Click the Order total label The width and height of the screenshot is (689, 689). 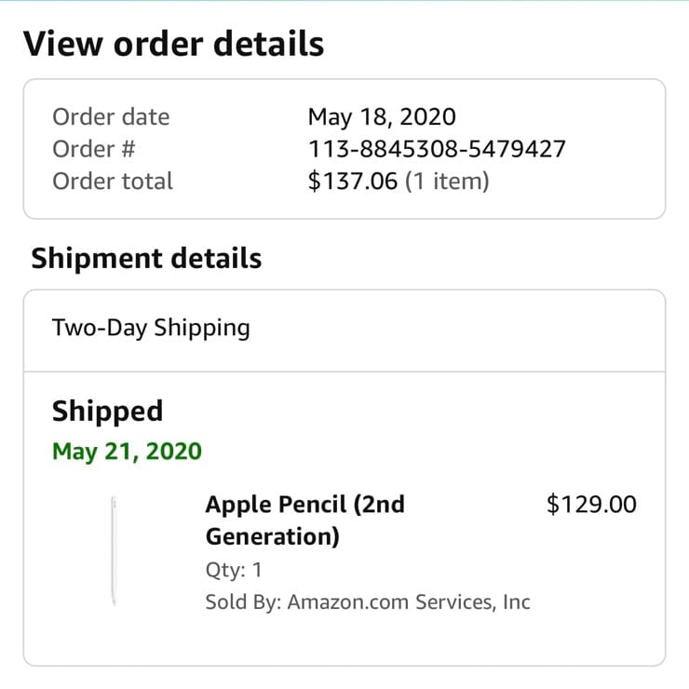[x=113, y=181]
